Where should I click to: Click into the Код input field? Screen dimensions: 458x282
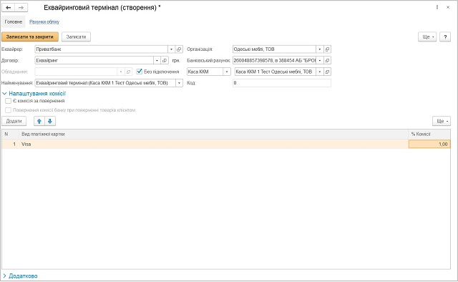[x=282, y=83]
